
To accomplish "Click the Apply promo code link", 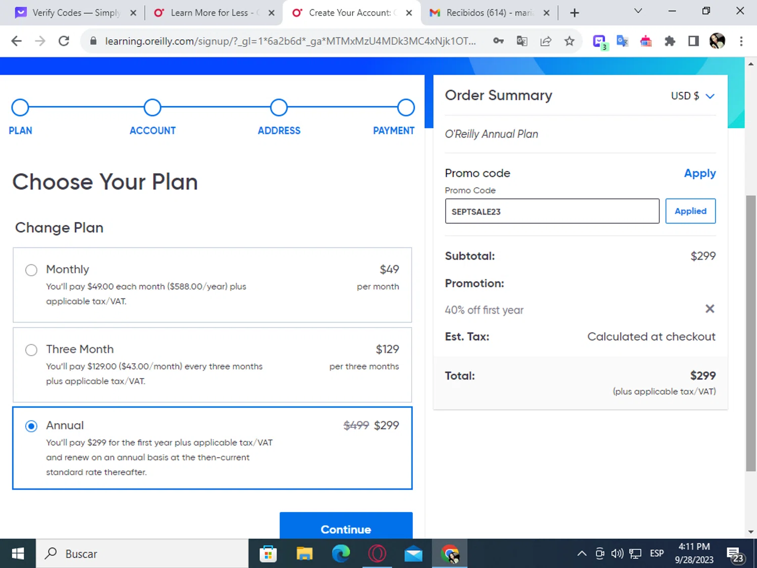I will tap(699, 173).
